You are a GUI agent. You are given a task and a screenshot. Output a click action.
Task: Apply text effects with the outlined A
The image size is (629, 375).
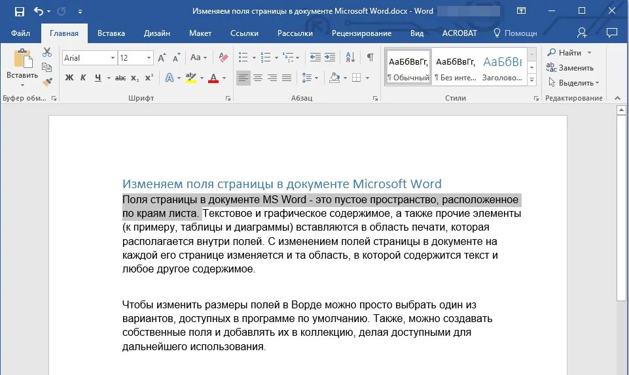pyautogui.click(x=170, y=78)
